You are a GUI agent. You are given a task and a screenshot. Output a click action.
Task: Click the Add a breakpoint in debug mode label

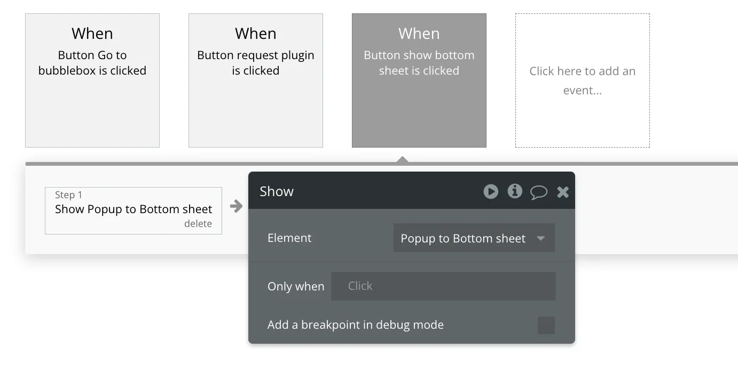356,325
